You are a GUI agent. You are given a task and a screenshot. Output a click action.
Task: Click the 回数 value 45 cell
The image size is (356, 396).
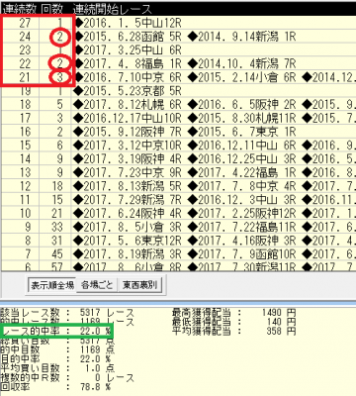point(56,254)
